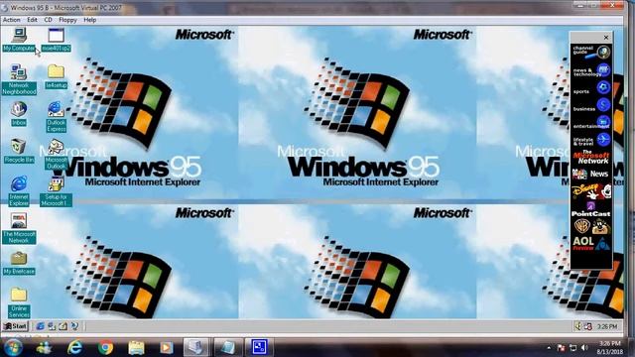The image size is (635, 357).
Task: Open Windows Explorer from host taskbar
Action: coord(137,347)
